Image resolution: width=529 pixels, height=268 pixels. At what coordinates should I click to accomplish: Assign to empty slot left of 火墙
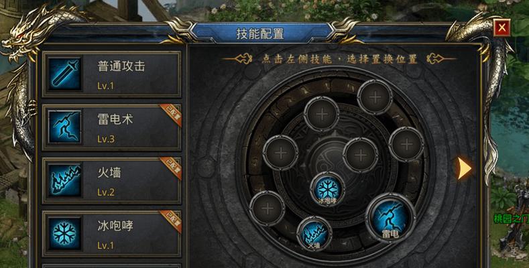(x=268, y=208)
